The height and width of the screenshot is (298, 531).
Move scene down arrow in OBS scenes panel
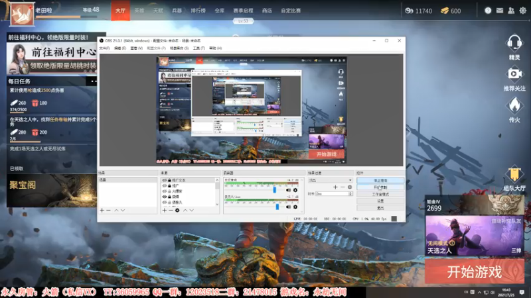point(123,210)
